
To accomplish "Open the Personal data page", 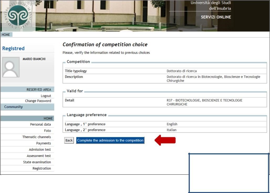I will point(40,124).
